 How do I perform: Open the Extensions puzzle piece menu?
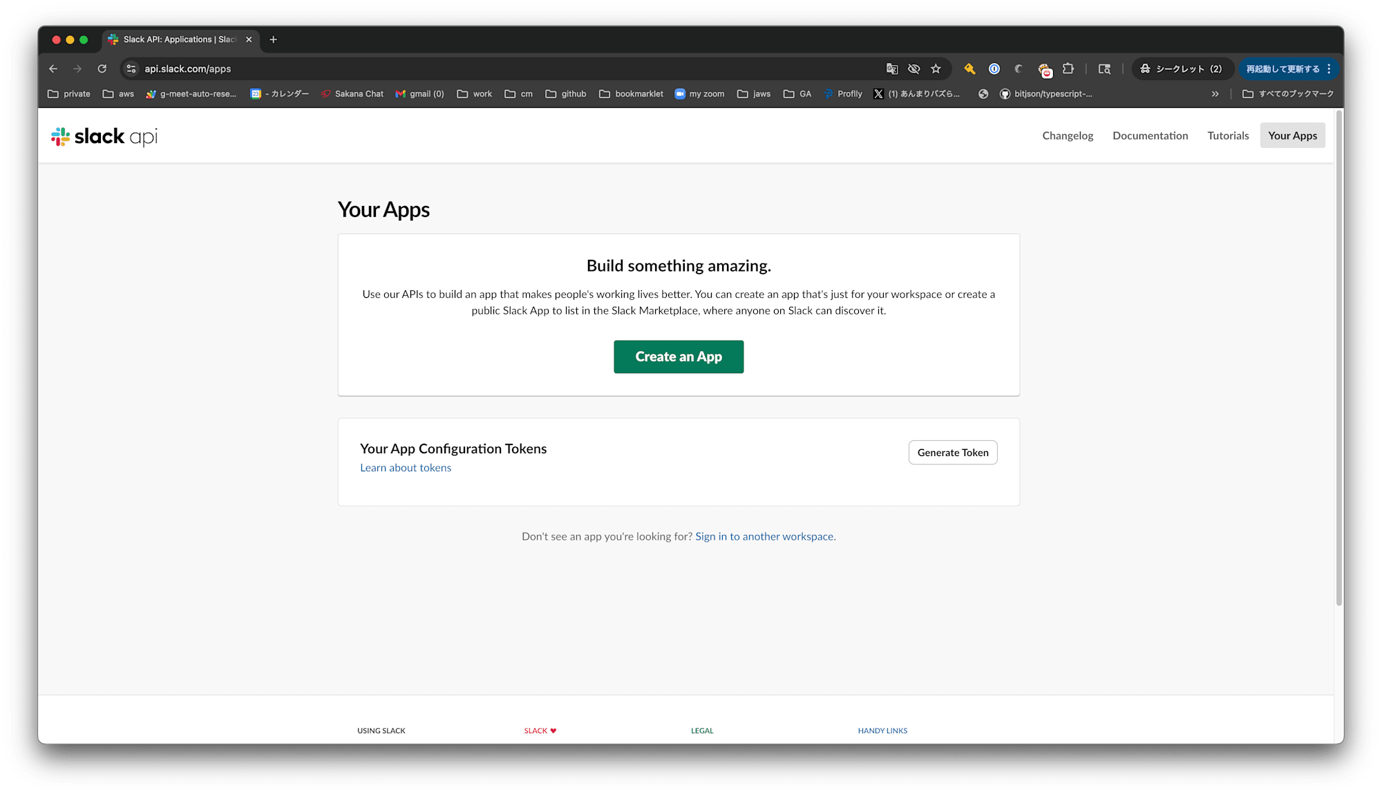tap(1068, 68)
